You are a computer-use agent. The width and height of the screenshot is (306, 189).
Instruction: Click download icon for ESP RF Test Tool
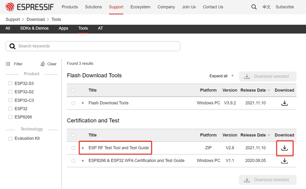(285, 148)
